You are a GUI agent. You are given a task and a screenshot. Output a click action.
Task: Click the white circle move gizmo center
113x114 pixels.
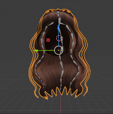point(59,50)
